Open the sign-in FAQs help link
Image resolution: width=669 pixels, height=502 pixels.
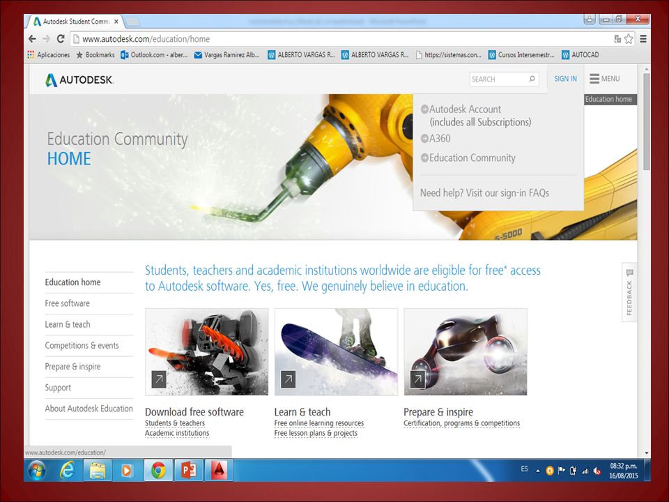(x=485, y=193)
